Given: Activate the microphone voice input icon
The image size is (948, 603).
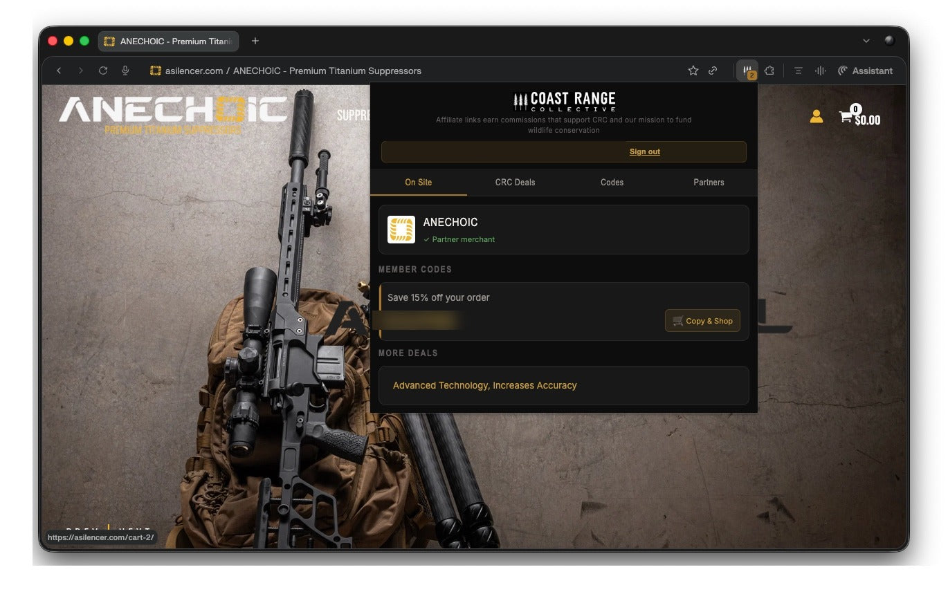Looking at the screenshot, I should [x=125, y=71].
